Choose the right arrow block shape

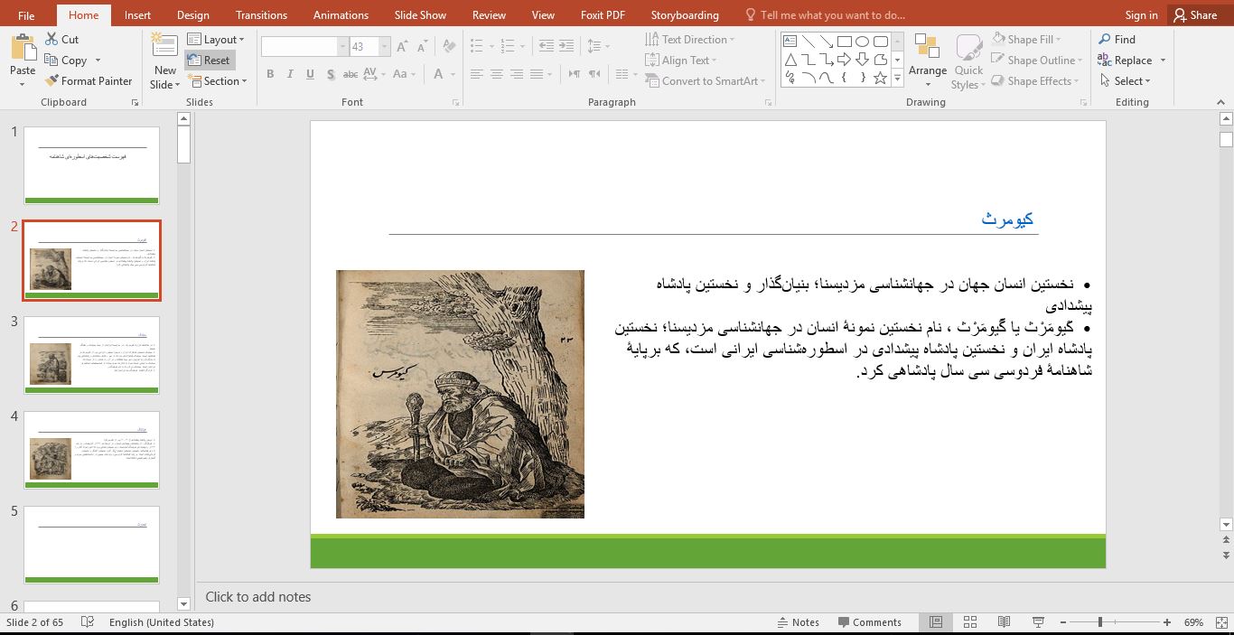pos(844,60)
